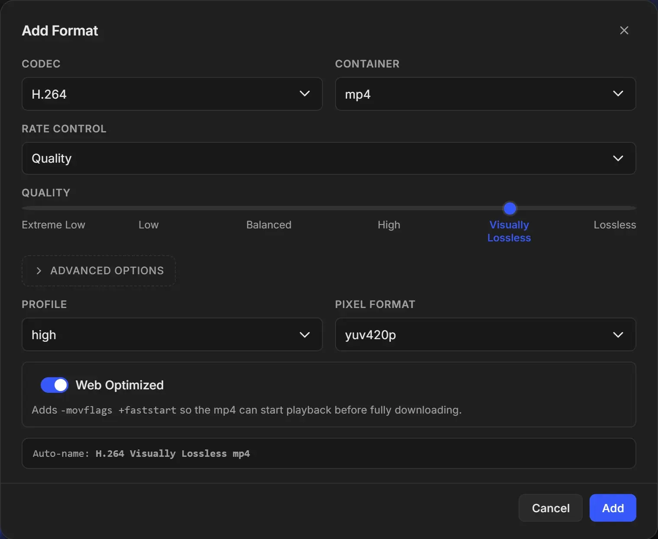This screenshot has width=658, height=539.
Task: Set quality to High
Action: (389, 225)
